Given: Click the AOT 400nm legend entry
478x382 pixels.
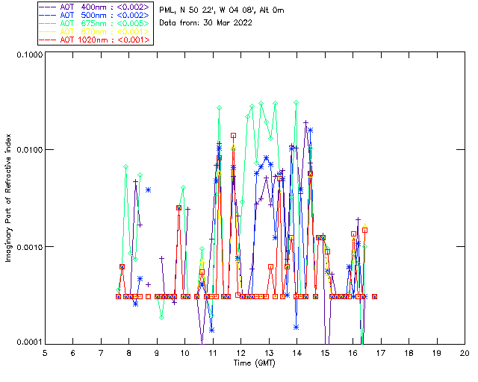Looking at the screenshot, I should coord(95,7).
